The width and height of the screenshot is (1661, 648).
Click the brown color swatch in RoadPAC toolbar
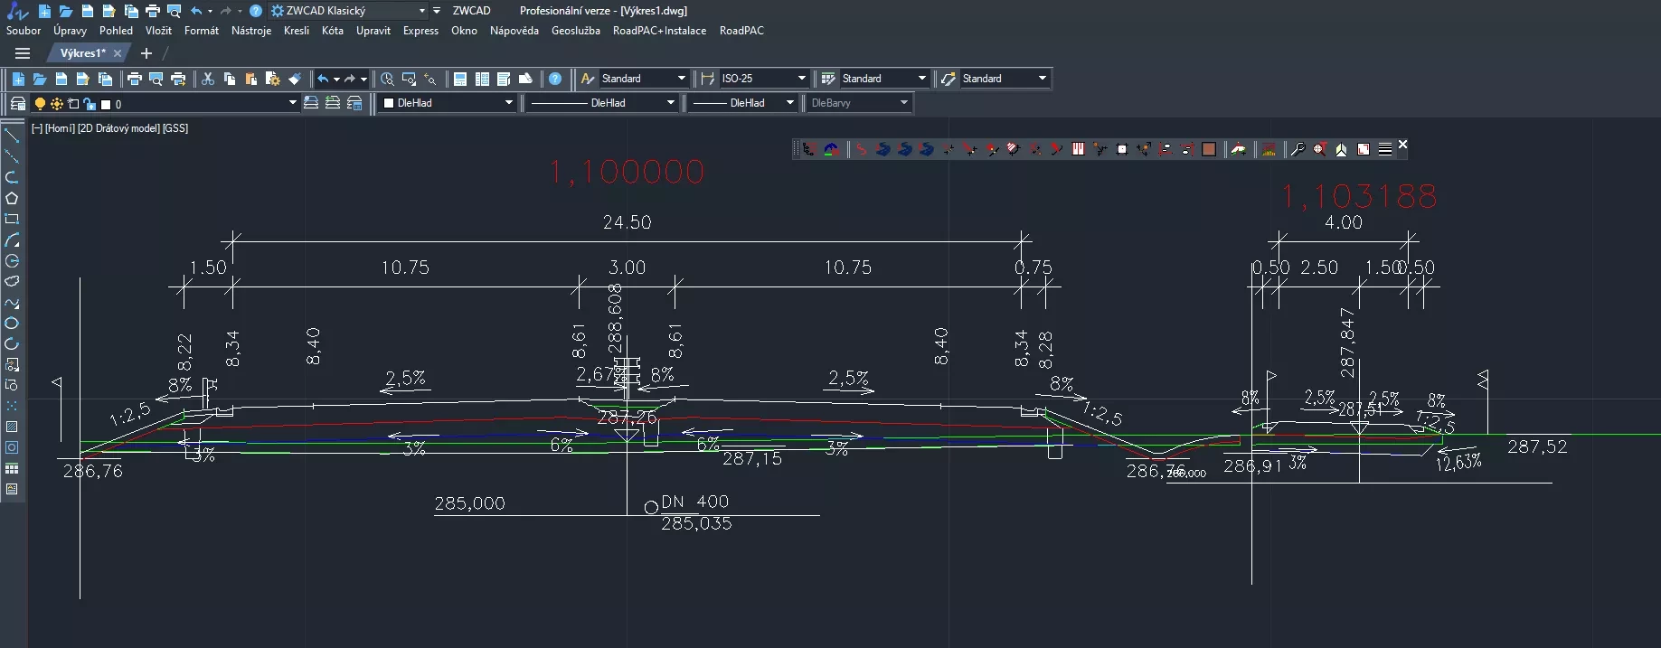click(x=1208, y=149)
